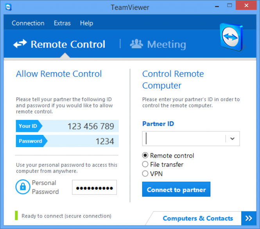This screenshot has width=260, height=229.
Task: Click the Password value 1234
Action: [x=105, y=141]
